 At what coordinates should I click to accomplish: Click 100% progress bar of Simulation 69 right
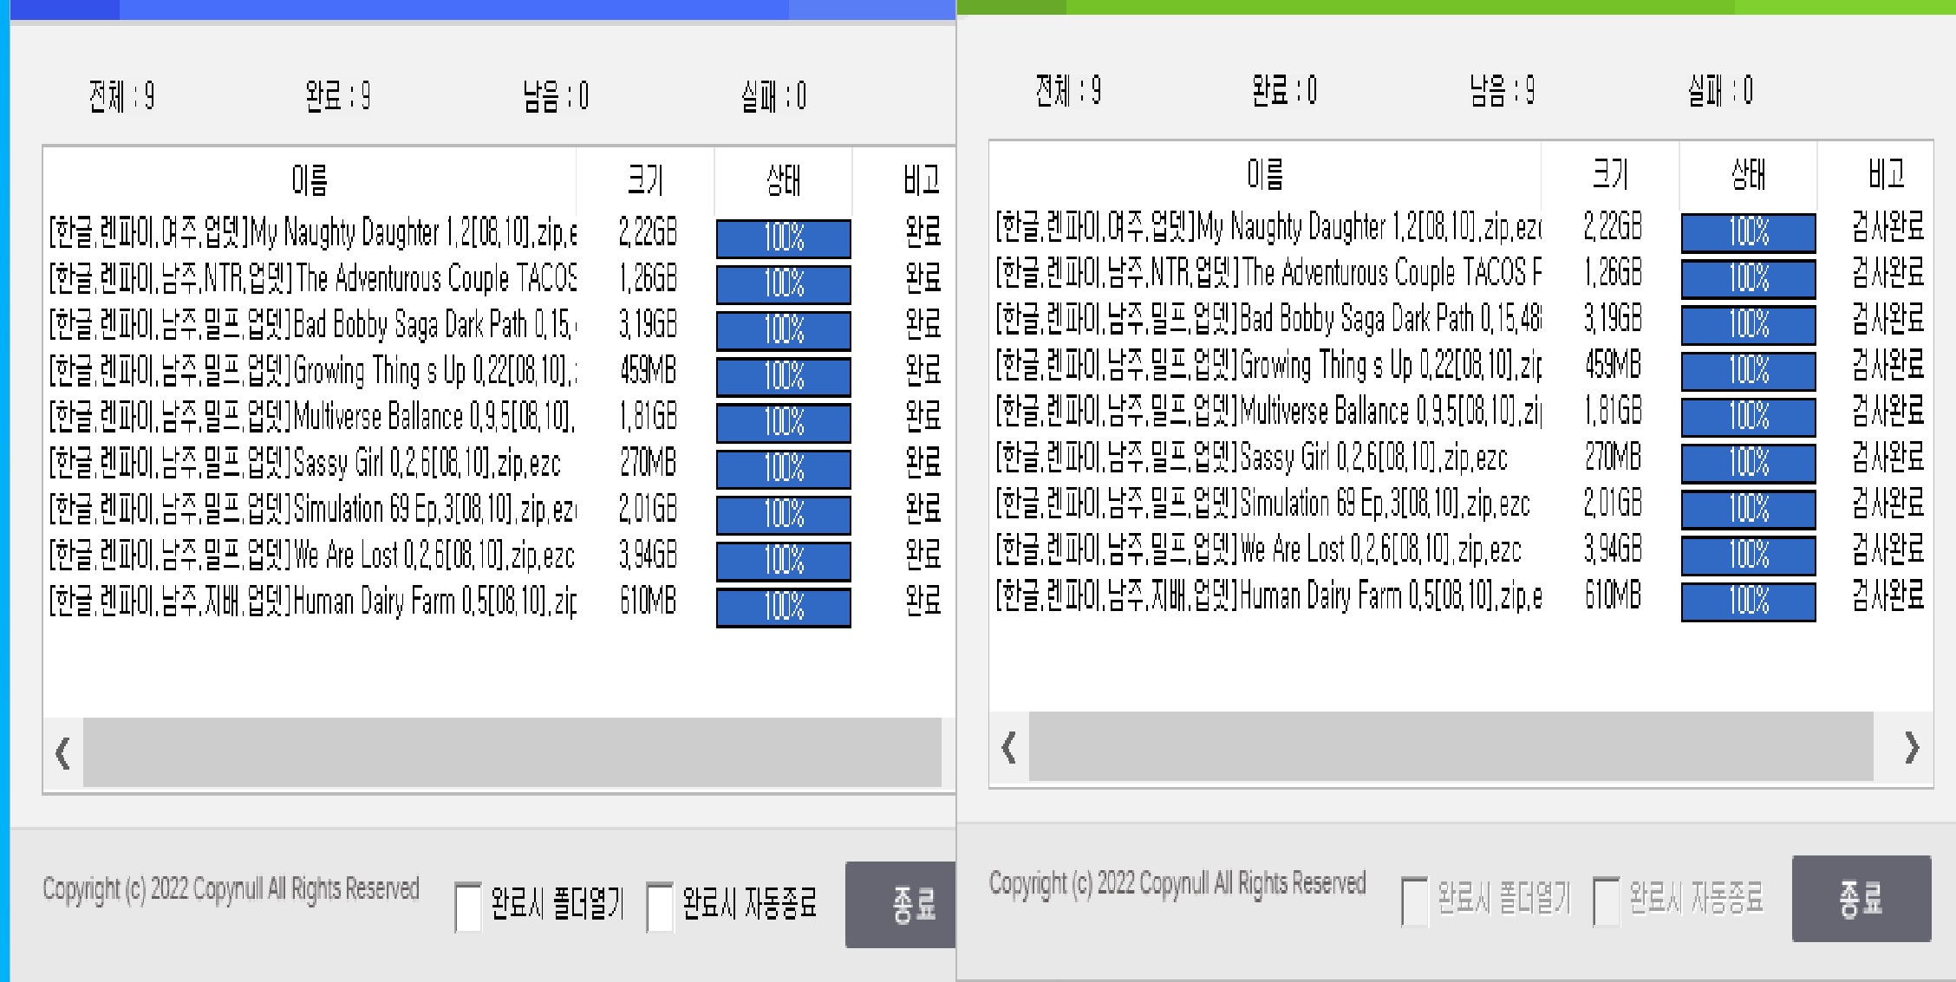point(1748,510)
